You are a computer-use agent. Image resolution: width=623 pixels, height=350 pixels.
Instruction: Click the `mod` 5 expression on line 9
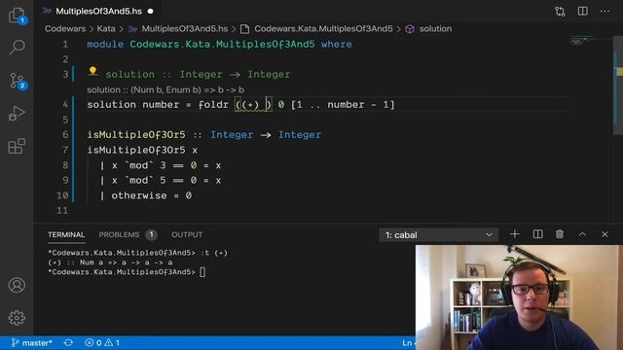click(x=145, y=180)
